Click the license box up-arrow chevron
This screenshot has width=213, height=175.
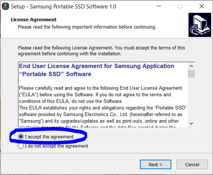(191, 66)
